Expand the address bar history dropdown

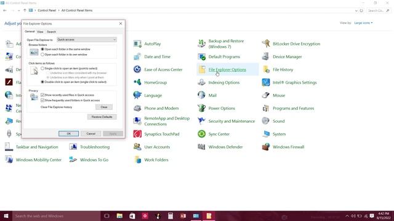(356, 11)
